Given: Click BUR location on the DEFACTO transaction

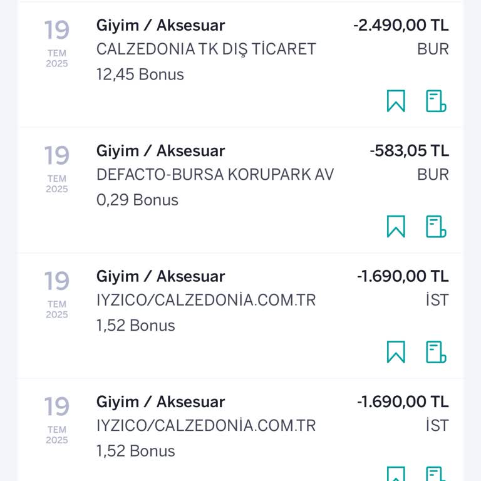Looking at the screenshot, I should (433, 175).
